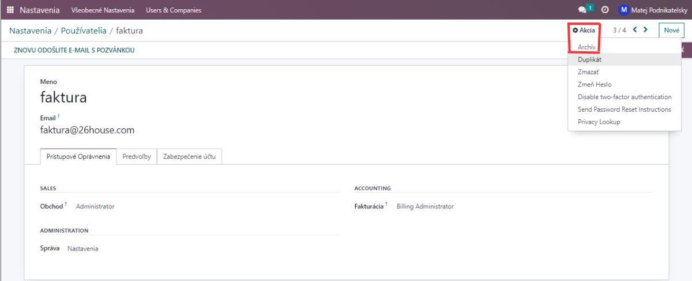Open Všeobecné Nastavenia menu
Image resolution: width=692 pixels, height=281 pixels.
(x=103, y=10)
